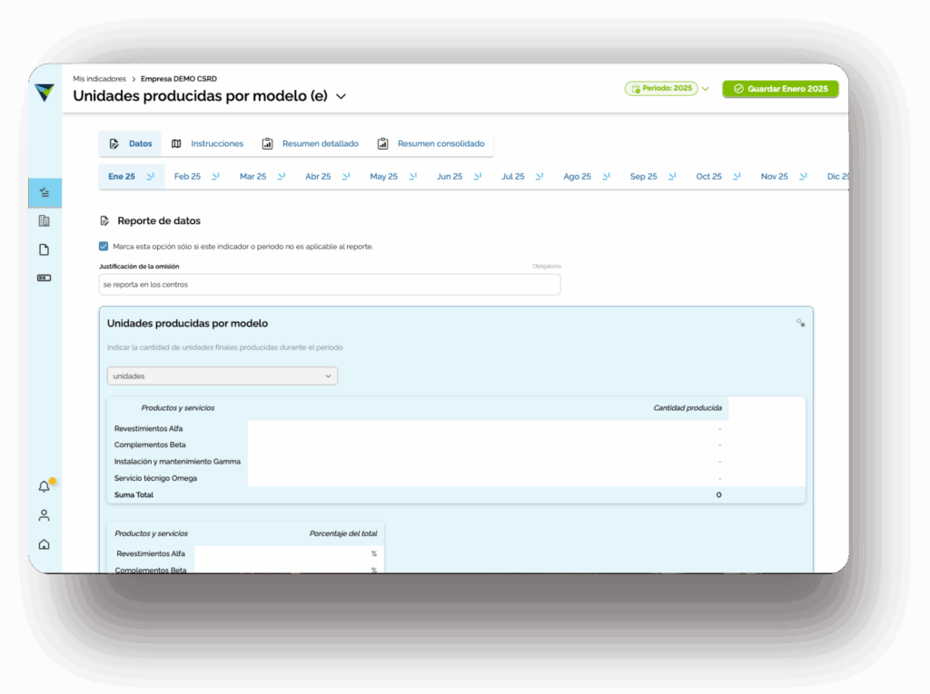
Task: Select the Jul 25 month tab
Action: pyautogui.click(x=513, y=177)
